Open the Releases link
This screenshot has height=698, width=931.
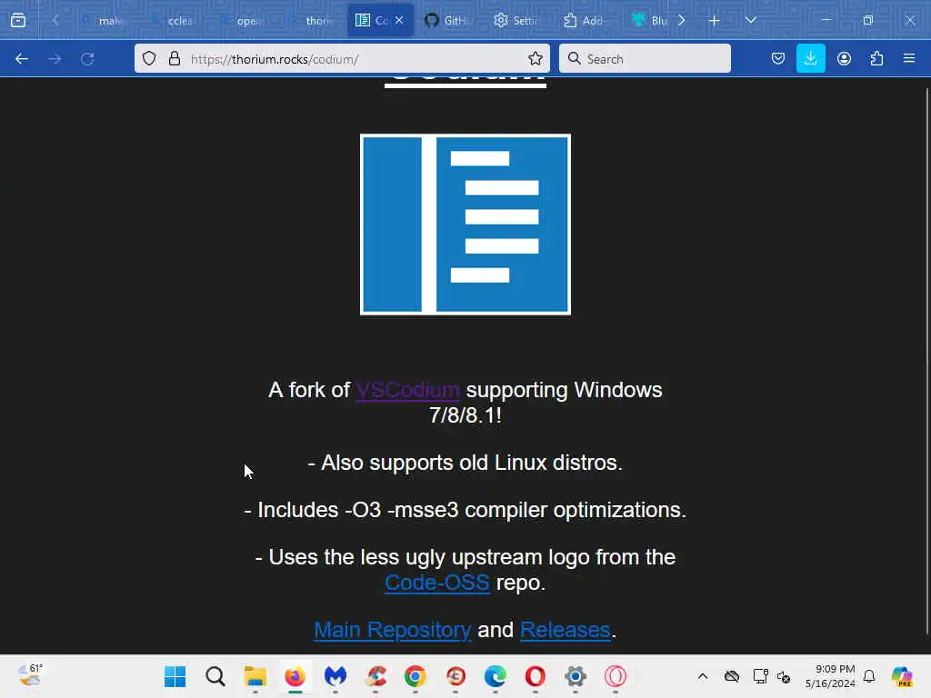[x=566, y=630]
